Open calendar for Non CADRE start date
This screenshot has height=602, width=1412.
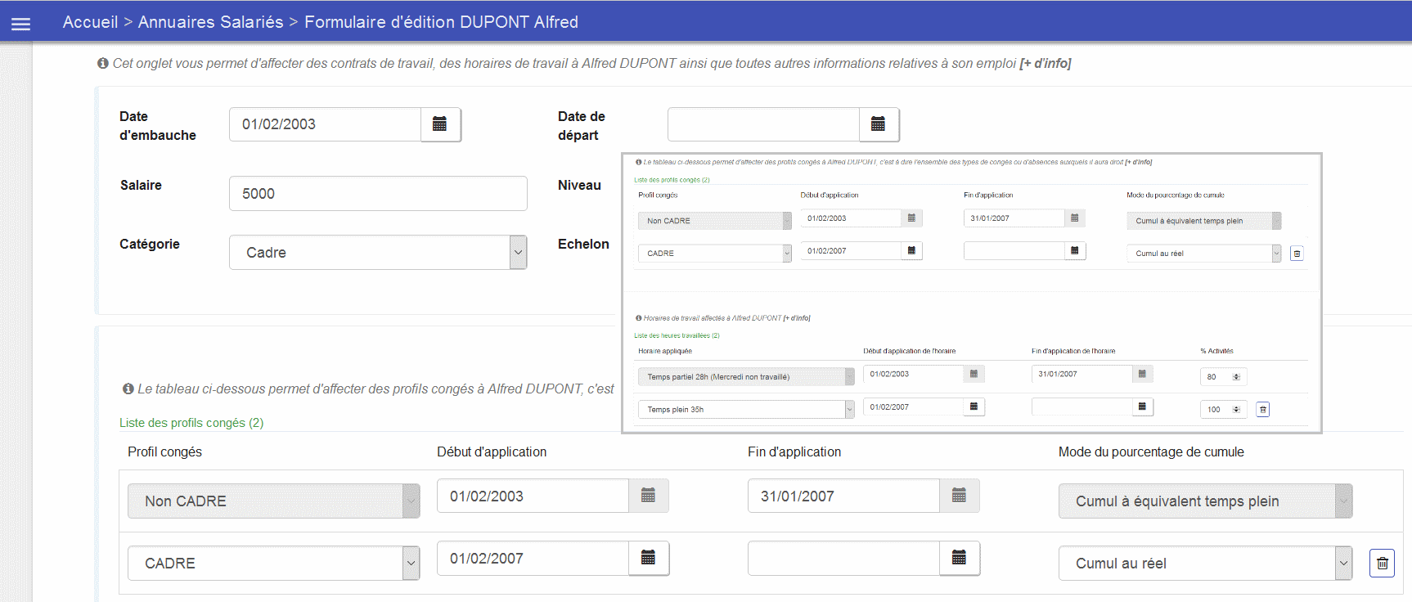click(648, 496)
